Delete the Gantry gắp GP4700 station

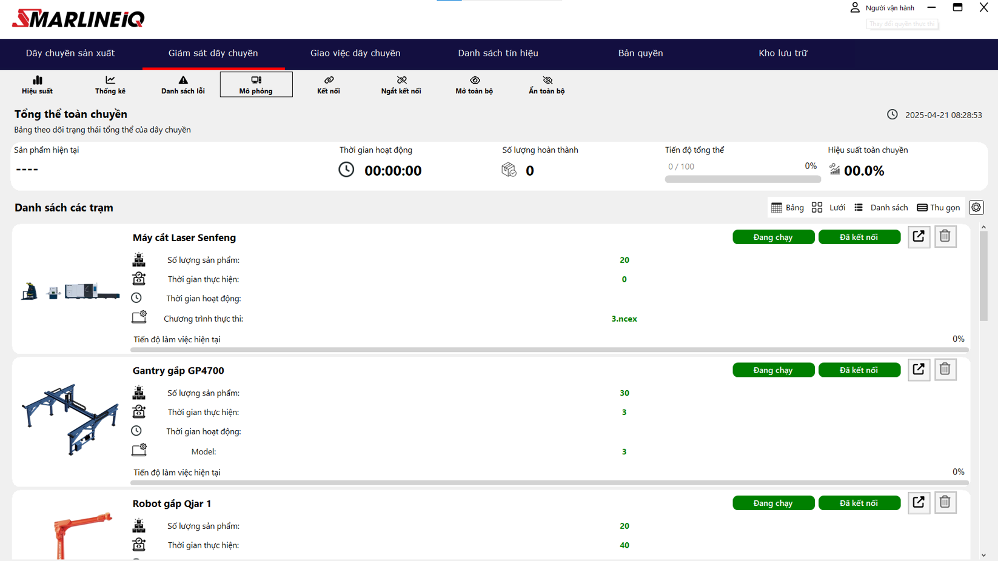pos(945,370)
